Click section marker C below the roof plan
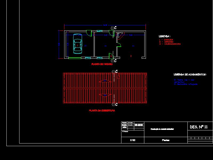The height and width of the screenshot is (160, 213). click(116, 104)
